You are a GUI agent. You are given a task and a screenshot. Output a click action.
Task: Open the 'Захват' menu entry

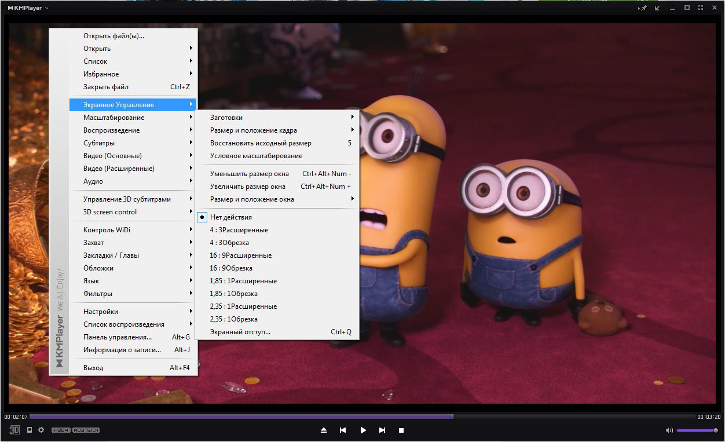[x=133, y=243]
